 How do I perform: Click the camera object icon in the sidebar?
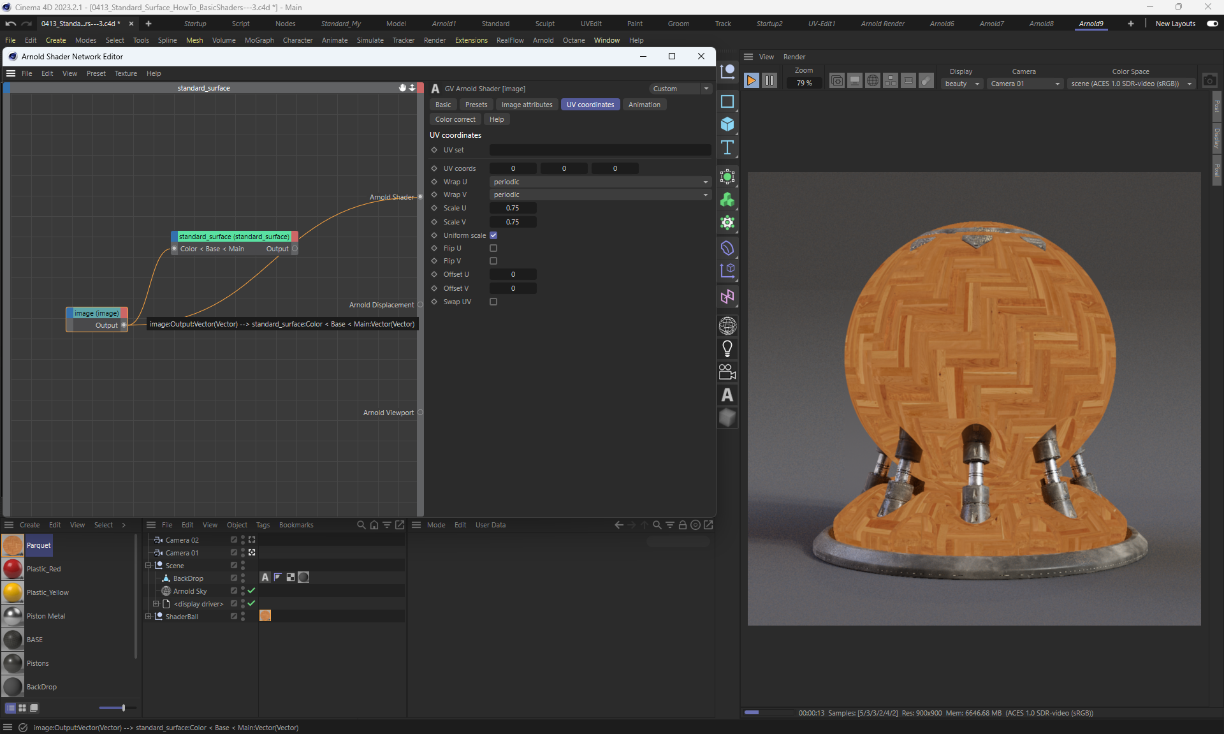pyautogui.click(x=727, y=372)
